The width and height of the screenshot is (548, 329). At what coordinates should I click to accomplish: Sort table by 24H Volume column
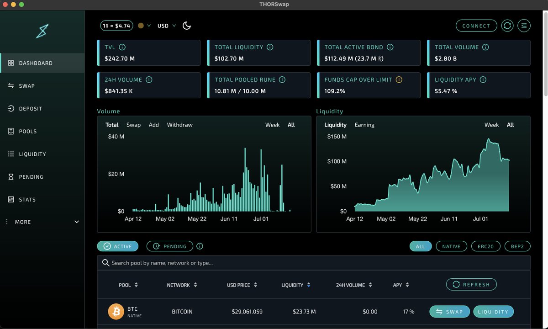[x=354, y=285]
